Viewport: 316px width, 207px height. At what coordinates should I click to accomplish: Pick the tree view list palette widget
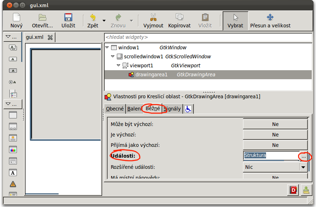[x=13, y=94]
